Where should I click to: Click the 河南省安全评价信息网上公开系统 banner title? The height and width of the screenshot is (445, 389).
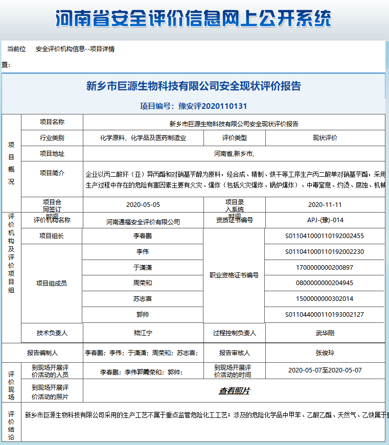[x=193, y=18]
